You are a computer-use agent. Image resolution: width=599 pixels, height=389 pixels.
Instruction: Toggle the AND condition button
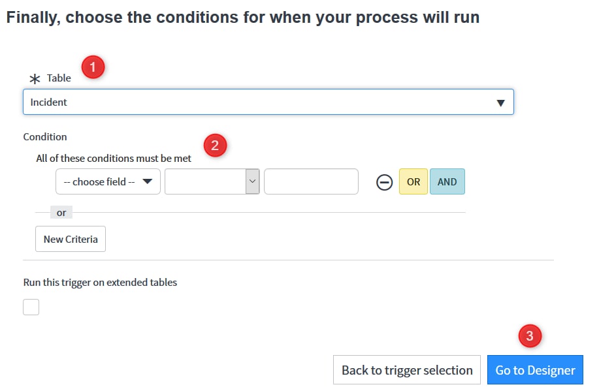[447, 181]
